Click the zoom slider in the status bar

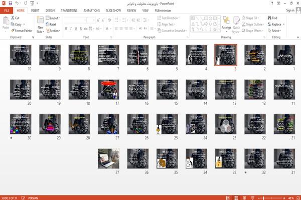(271, 198)
